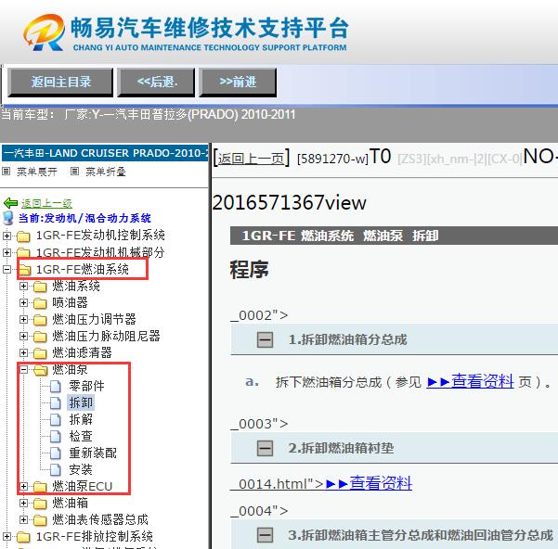Open 查看资料 link in step a
558x549 pixels.
tap(470, 382)
